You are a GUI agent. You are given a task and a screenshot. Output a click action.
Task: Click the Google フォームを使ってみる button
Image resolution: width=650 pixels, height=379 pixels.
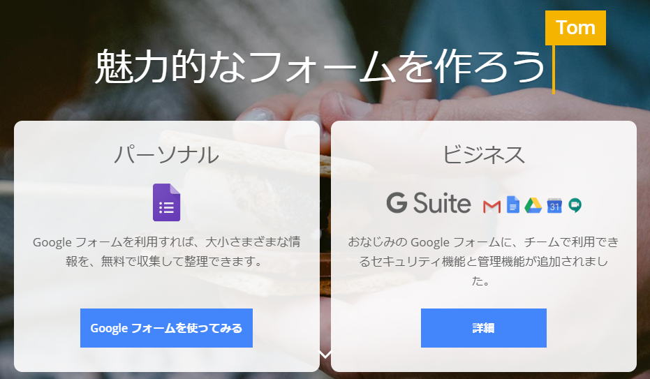point(166,327)
